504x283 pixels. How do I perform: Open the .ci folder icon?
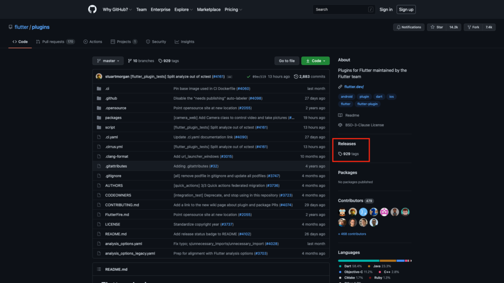coord(99,88)
